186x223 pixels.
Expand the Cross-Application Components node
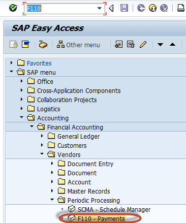pyautogui.click(x=22, y=90)
